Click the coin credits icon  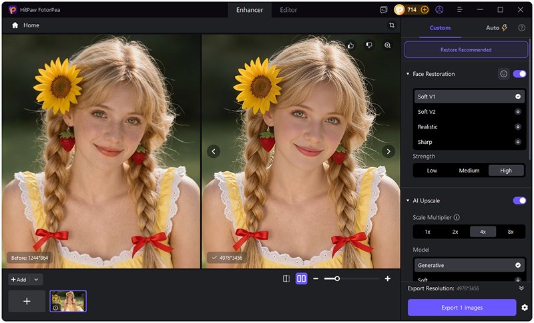click(399, 10)
